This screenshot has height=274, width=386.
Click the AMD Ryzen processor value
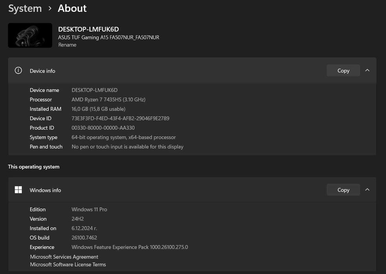(108, 99)
